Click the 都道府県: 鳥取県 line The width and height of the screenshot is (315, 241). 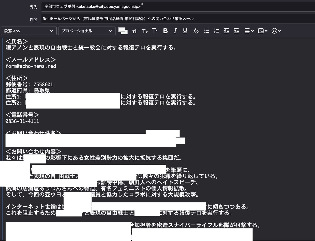[x=28, y=90]
